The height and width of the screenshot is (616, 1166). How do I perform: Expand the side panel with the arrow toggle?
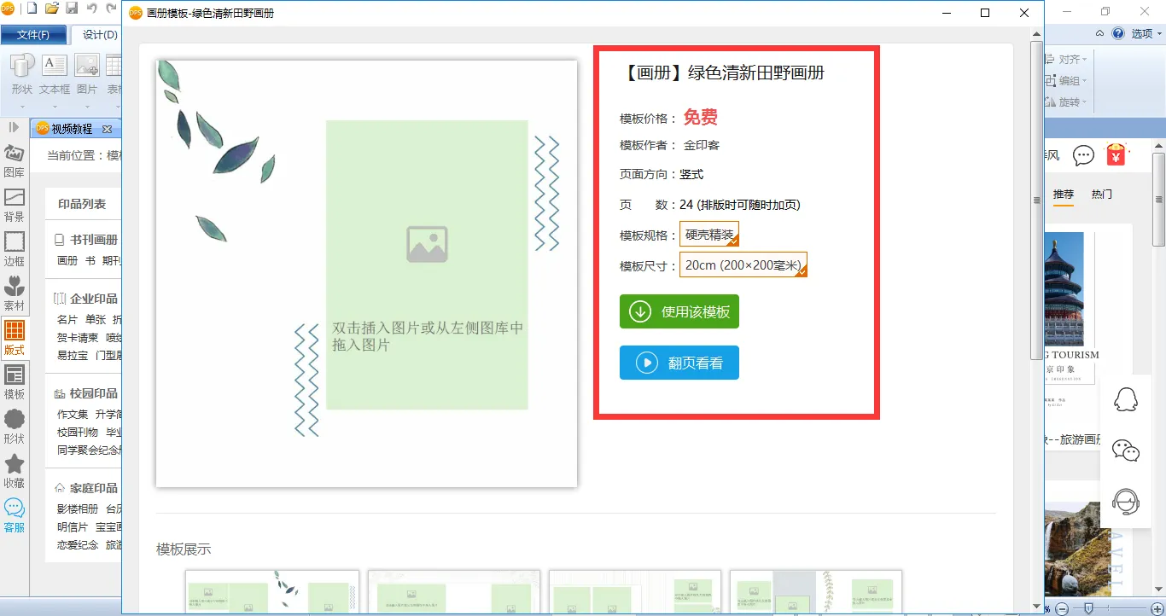14,127
